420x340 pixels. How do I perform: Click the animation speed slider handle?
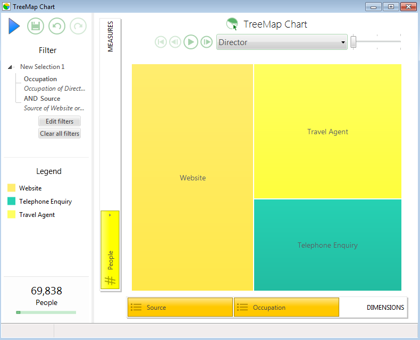(354, 42)
